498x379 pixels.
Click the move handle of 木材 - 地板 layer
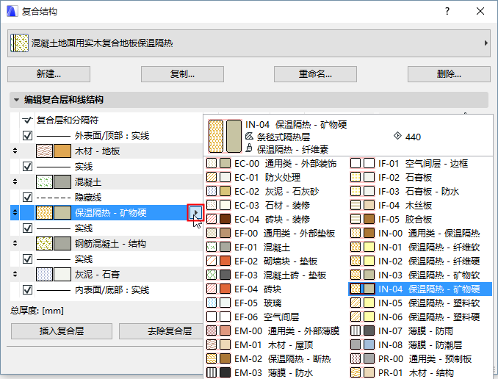(x=15, y=151)
